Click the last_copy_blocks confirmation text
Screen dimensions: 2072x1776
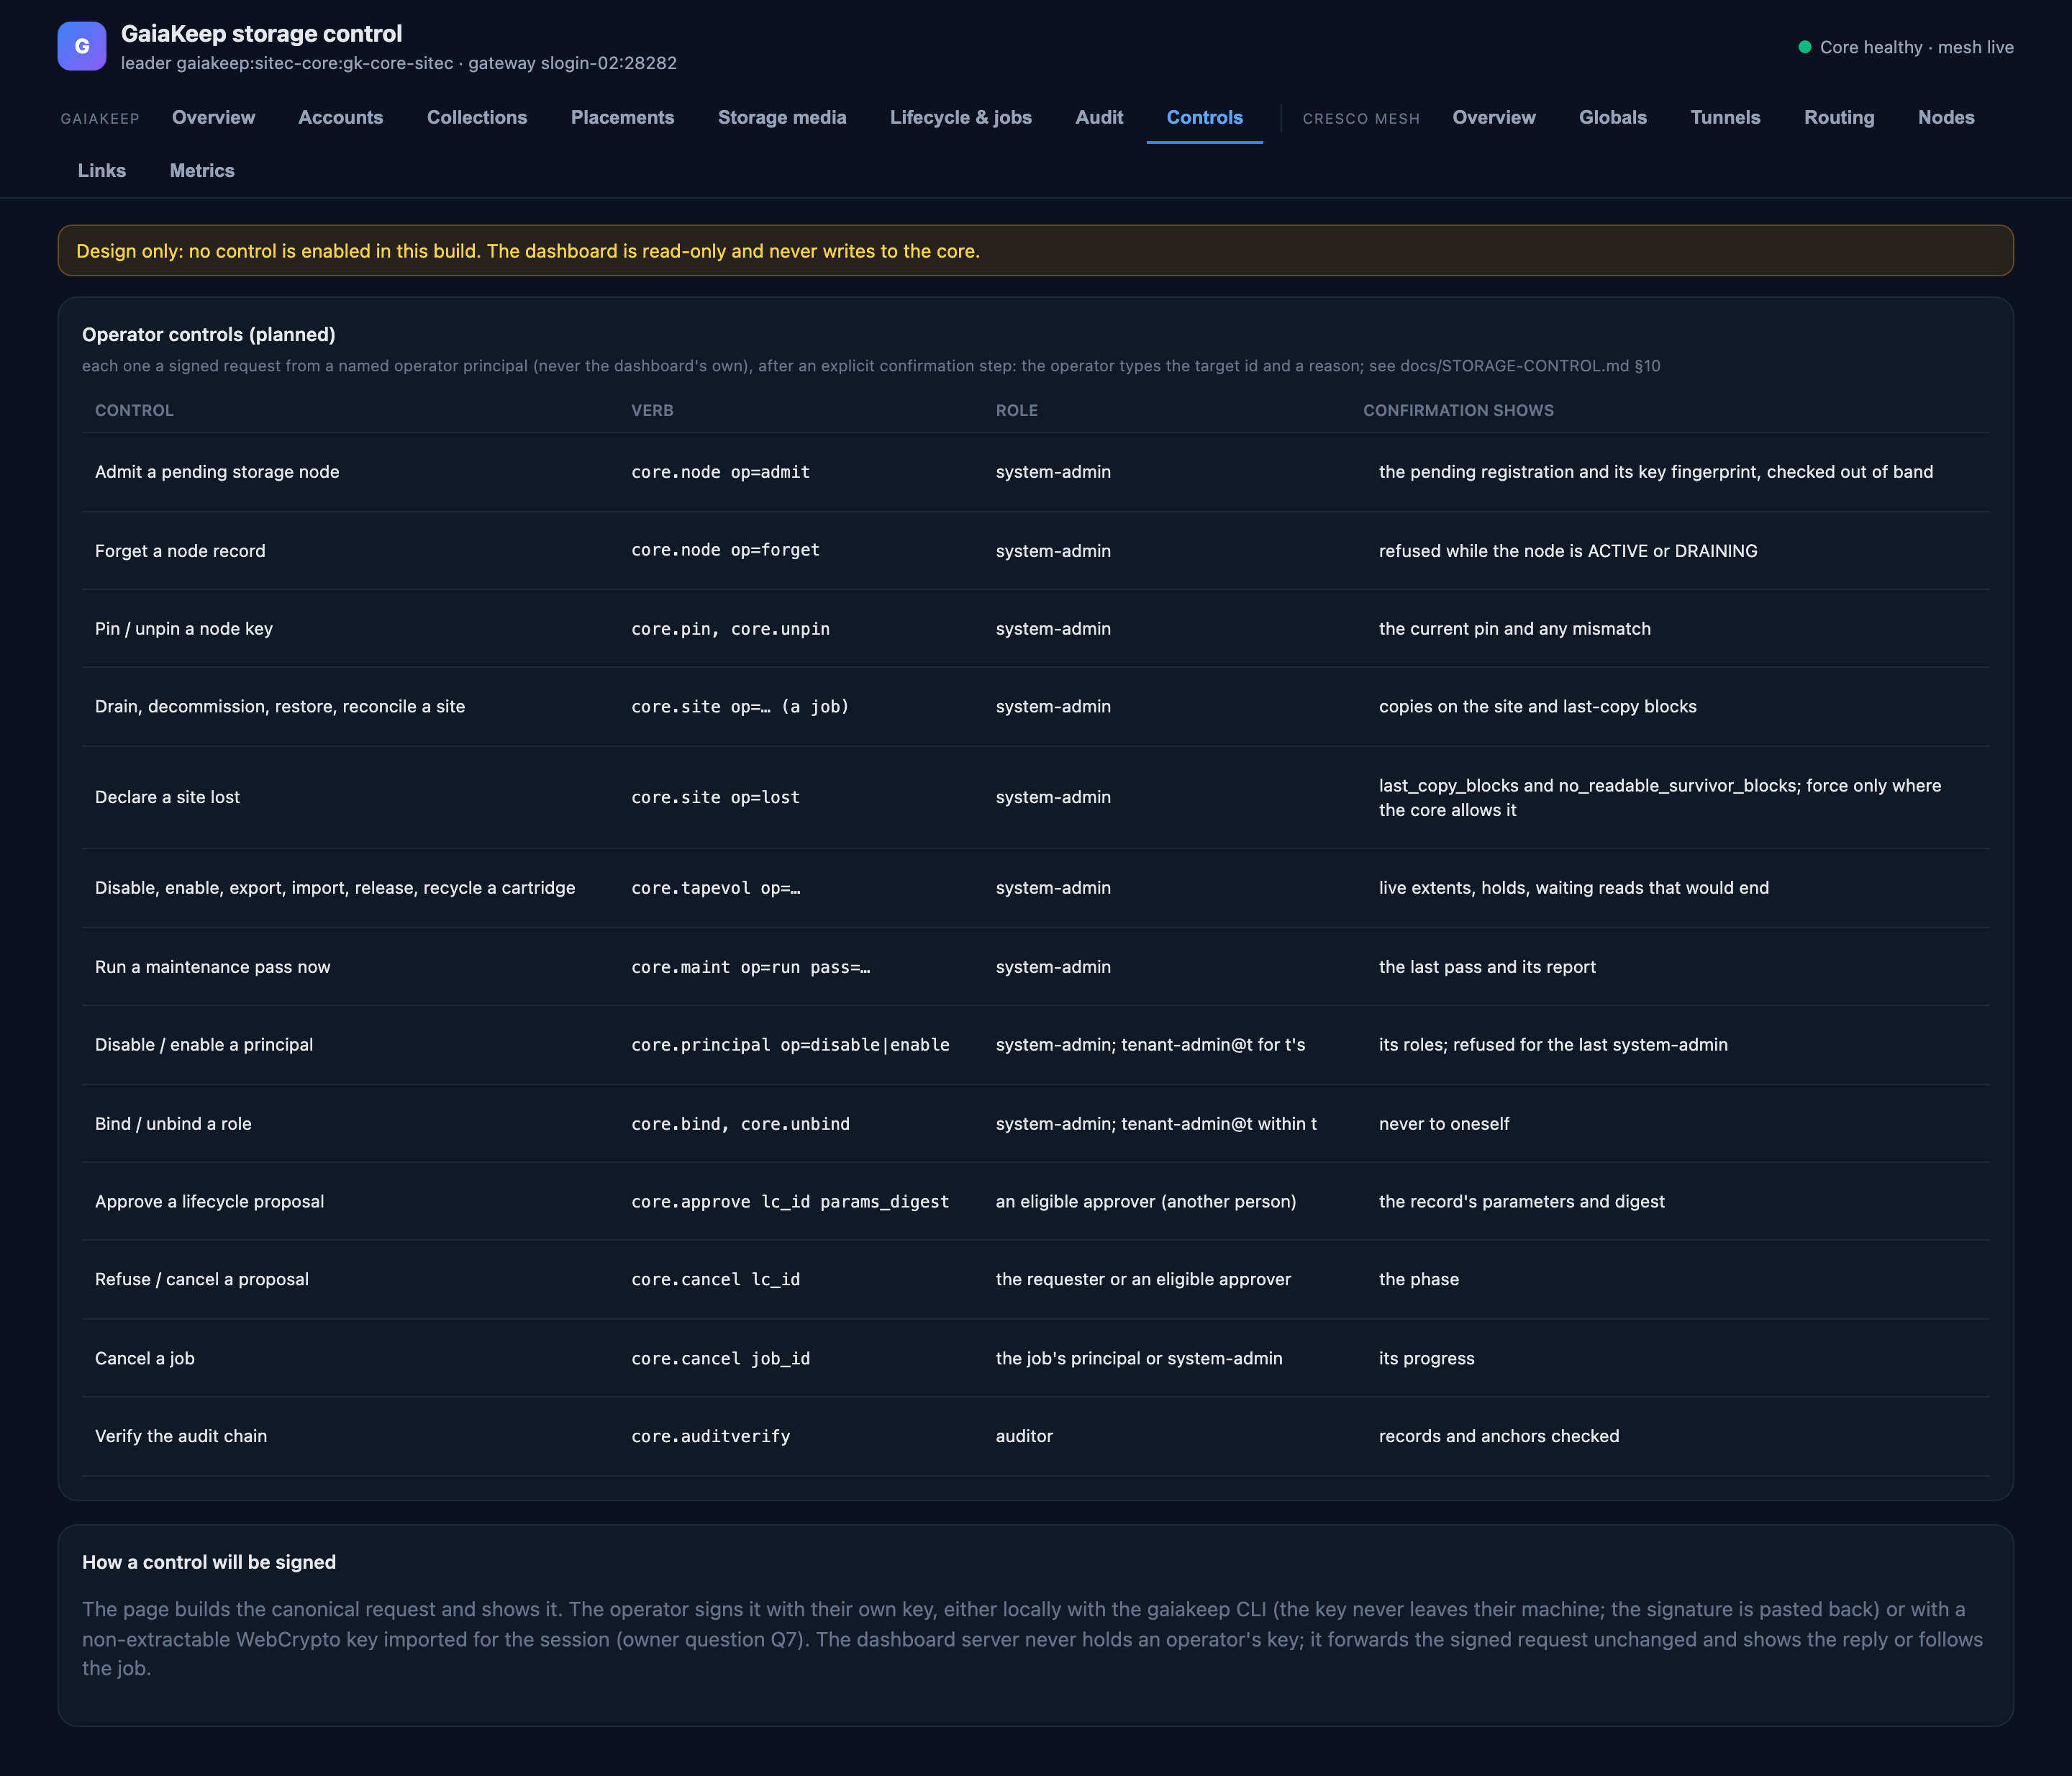click(1660, 797)
